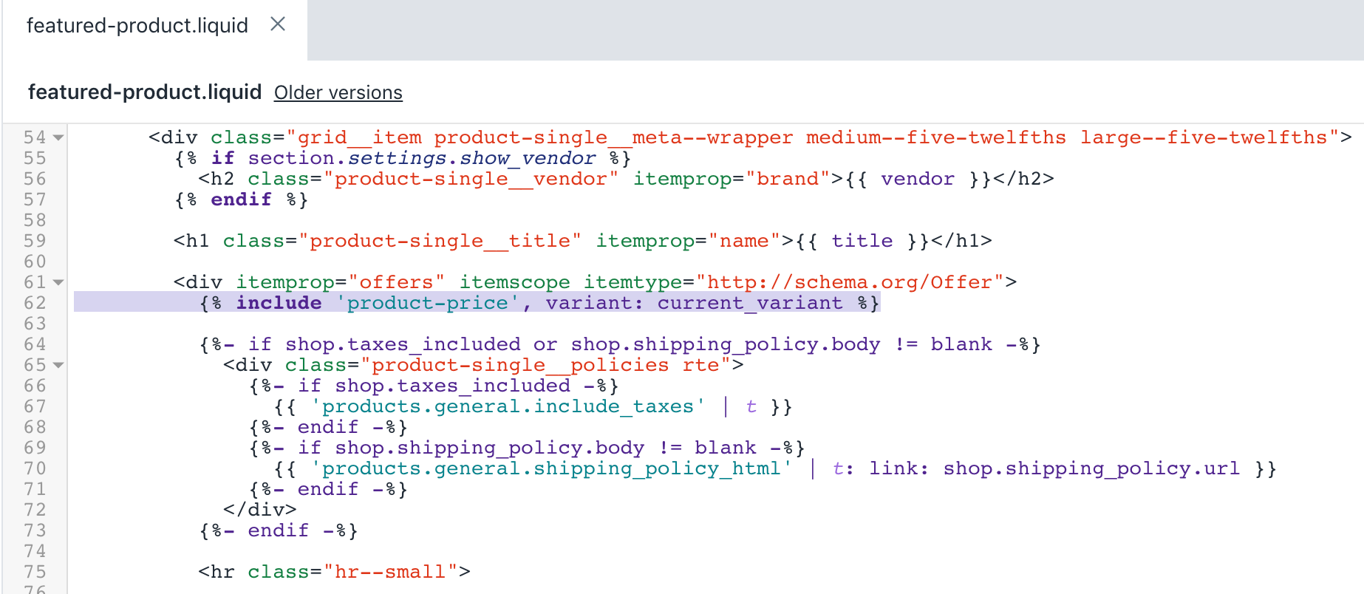
Task: Collapse code fold arrow at line 65
Action: click(58, 365)
